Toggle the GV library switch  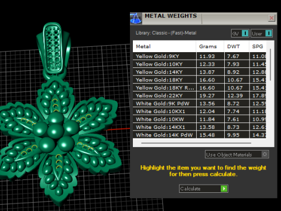[x=240, y=33]
